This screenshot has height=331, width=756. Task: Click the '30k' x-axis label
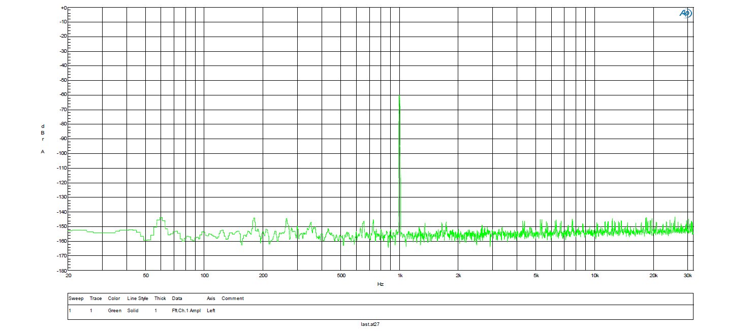click(x=688, y=276)
